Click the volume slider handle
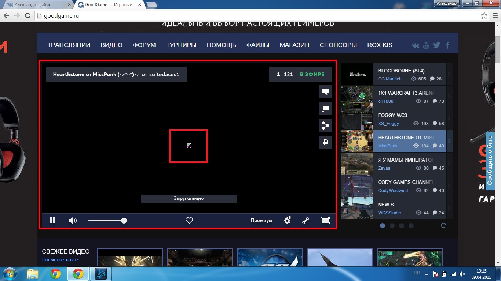 tap(124, 221)
